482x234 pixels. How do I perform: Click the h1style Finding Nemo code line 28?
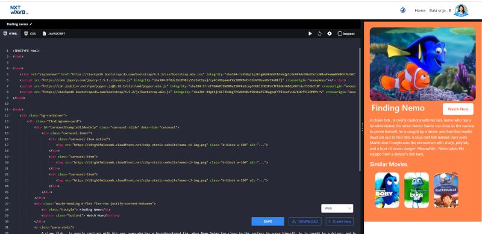[76, 210]
